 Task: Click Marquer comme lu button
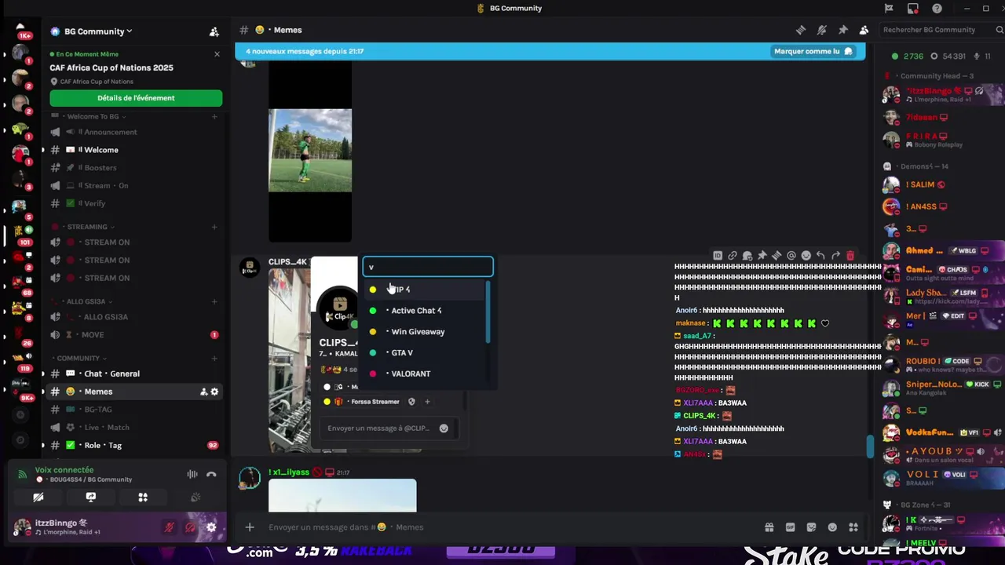(813, 51)
